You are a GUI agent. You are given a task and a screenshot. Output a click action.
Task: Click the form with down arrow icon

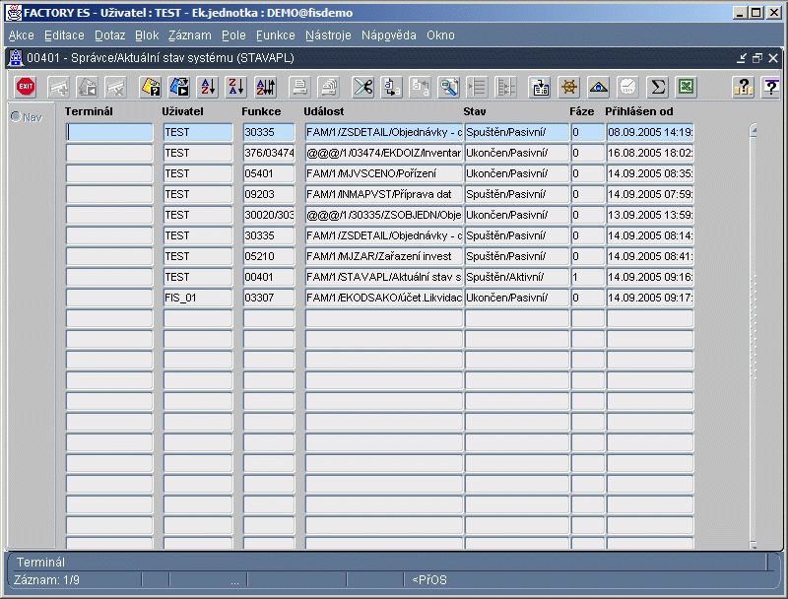tap(540, 87)
